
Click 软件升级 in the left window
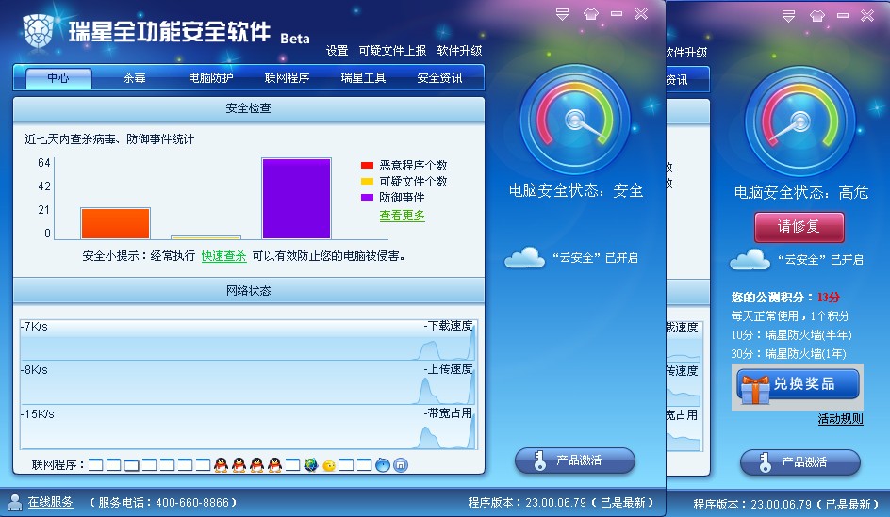click(x=459, y=51)
